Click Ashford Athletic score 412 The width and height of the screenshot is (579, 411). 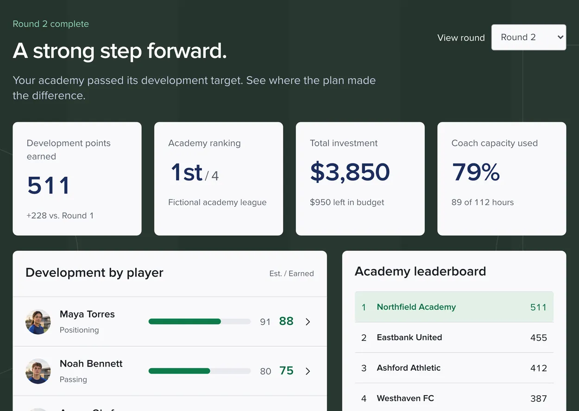pyautogui.click(x=539, y=368)
